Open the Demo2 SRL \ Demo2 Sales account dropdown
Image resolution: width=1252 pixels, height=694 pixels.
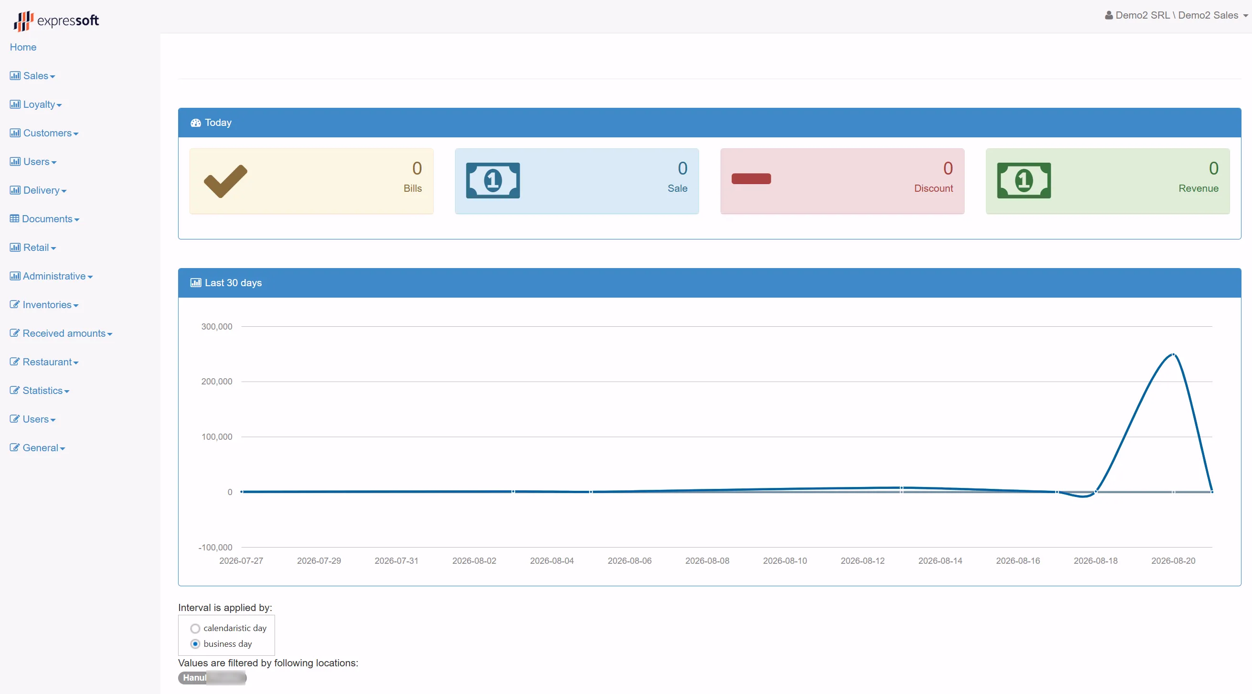[1177, 15]
